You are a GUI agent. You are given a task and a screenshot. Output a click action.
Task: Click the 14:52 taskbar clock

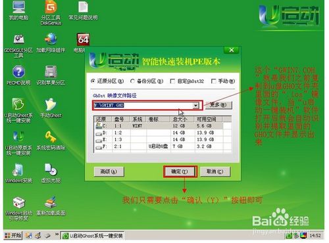[x=315, y=236]
